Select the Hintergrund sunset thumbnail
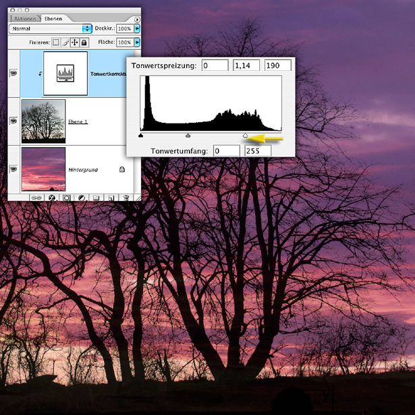 pyautogui.click(x=43, y=169)
